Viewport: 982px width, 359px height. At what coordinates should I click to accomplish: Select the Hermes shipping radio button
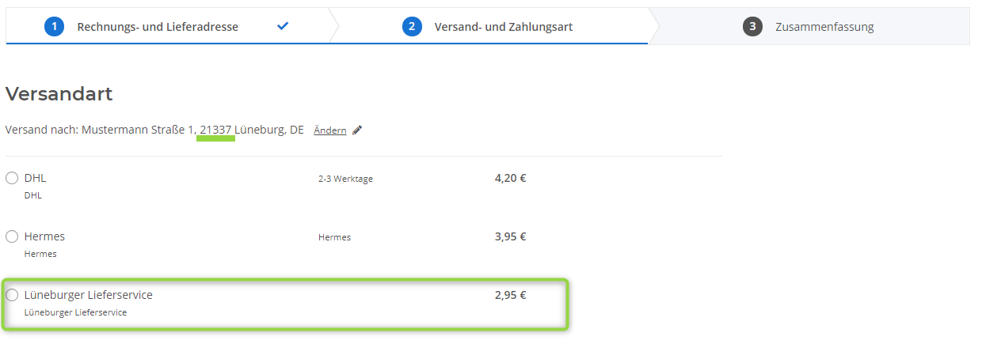coord(12,236)
